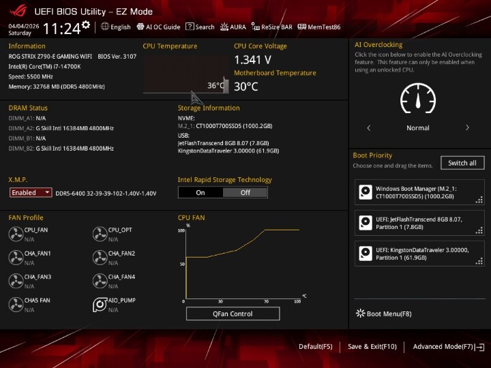Image resolution: width=491 pixels, height=368 pixels.
Task: Switch AI Overclocking to previous mode
Action: pos(368,127)
